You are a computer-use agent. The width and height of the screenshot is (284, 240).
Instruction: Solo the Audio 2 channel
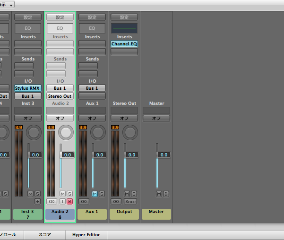69,194
